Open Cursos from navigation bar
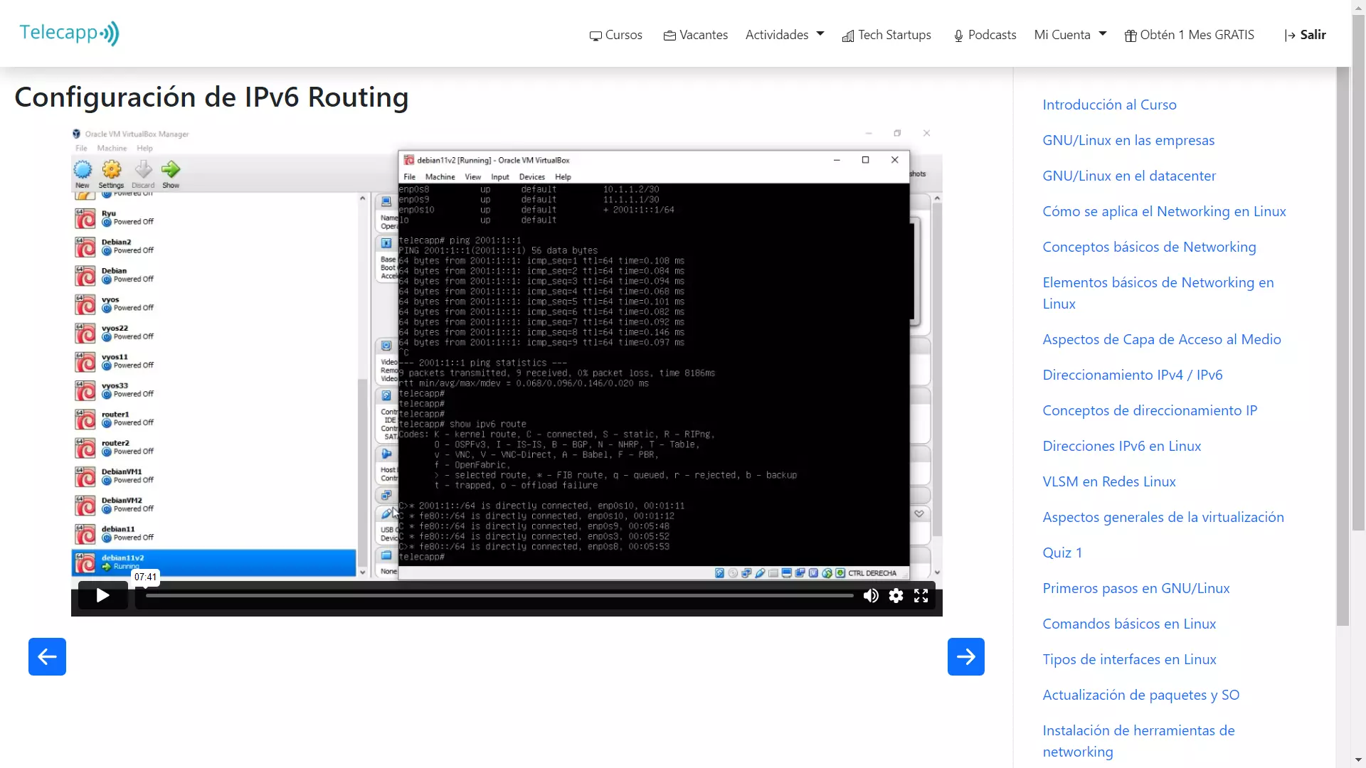The width and height of the screenshot is (1366, 768). coord(616,35)
